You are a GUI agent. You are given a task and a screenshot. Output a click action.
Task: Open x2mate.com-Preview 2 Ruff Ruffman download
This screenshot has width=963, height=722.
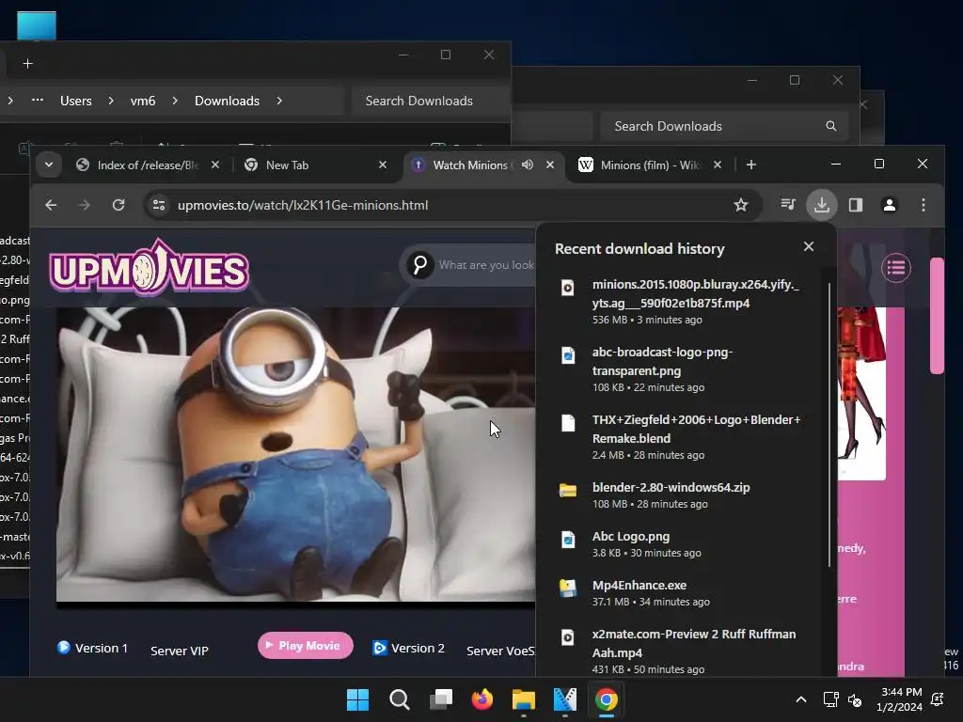pos(685,651)
